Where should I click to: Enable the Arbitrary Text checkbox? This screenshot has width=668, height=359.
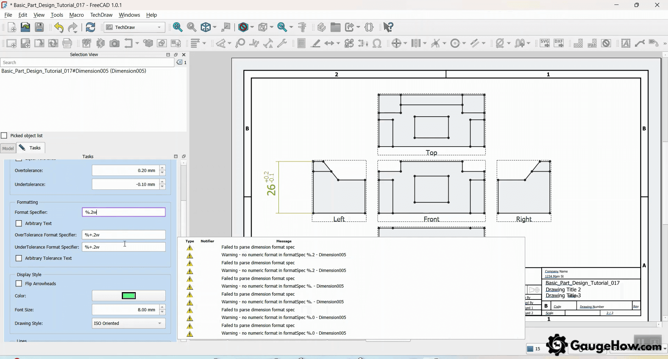[19, 223]
